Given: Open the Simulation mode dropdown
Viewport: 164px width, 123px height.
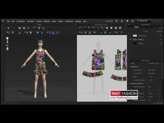Looking at the screenshot, I should tap(144, 21).
